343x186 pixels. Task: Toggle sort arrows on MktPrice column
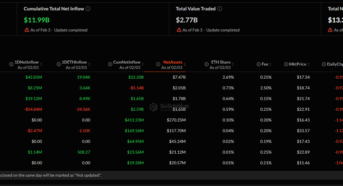tap(309, 64)
